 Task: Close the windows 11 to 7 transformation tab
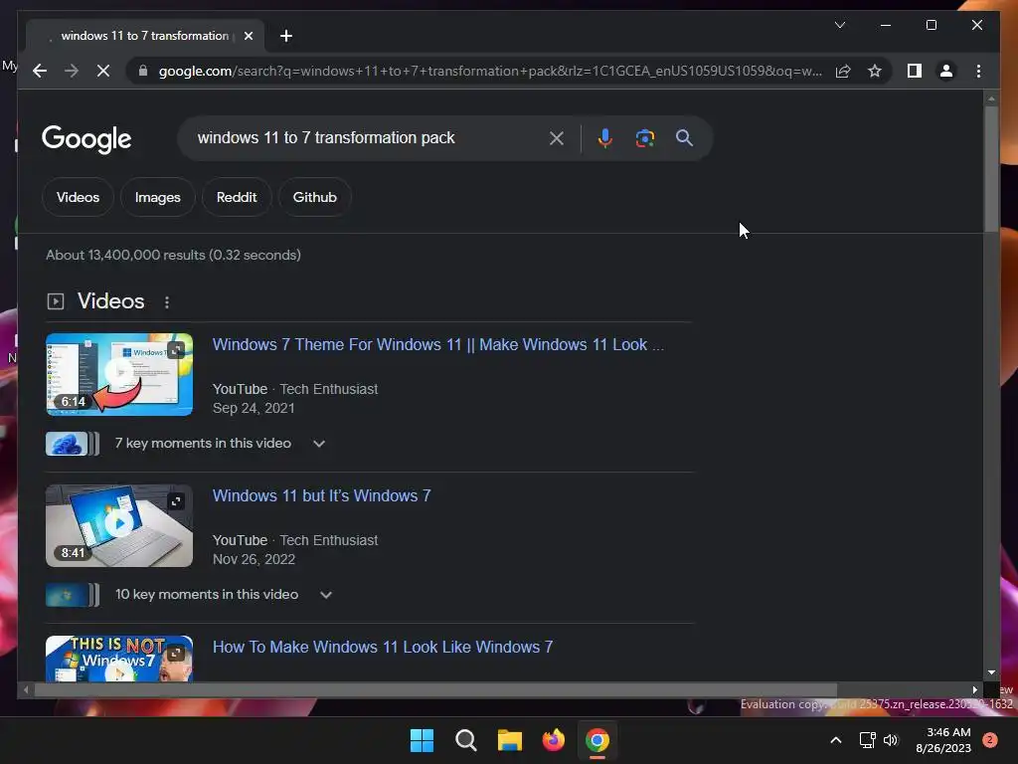(x=248, y=36)
